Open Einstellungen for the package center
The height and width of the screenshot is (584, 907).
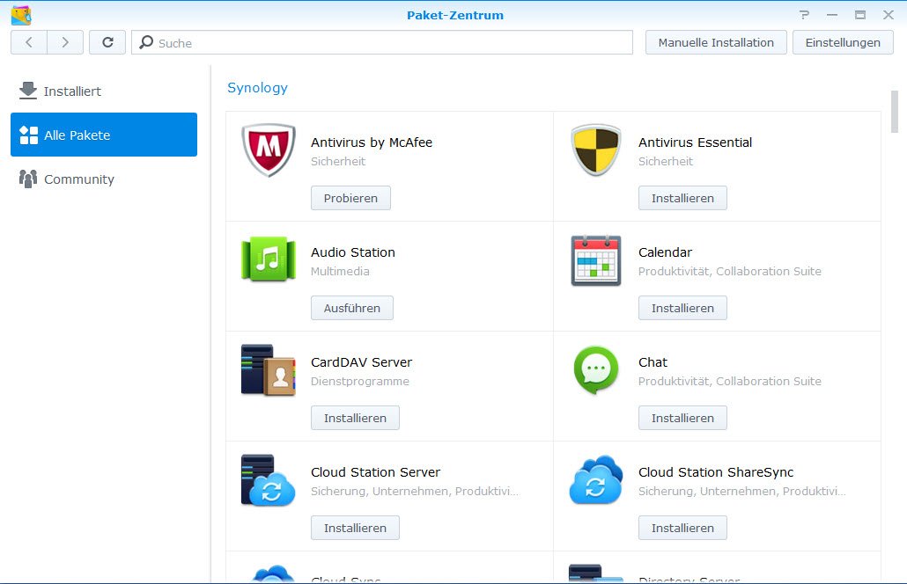[843, 42]
